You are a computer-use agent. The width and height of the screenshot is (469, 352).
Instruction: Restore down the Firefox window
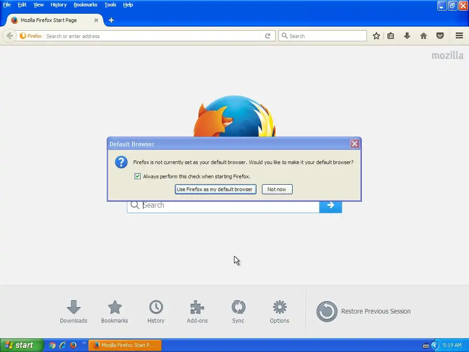pos(452,5)
